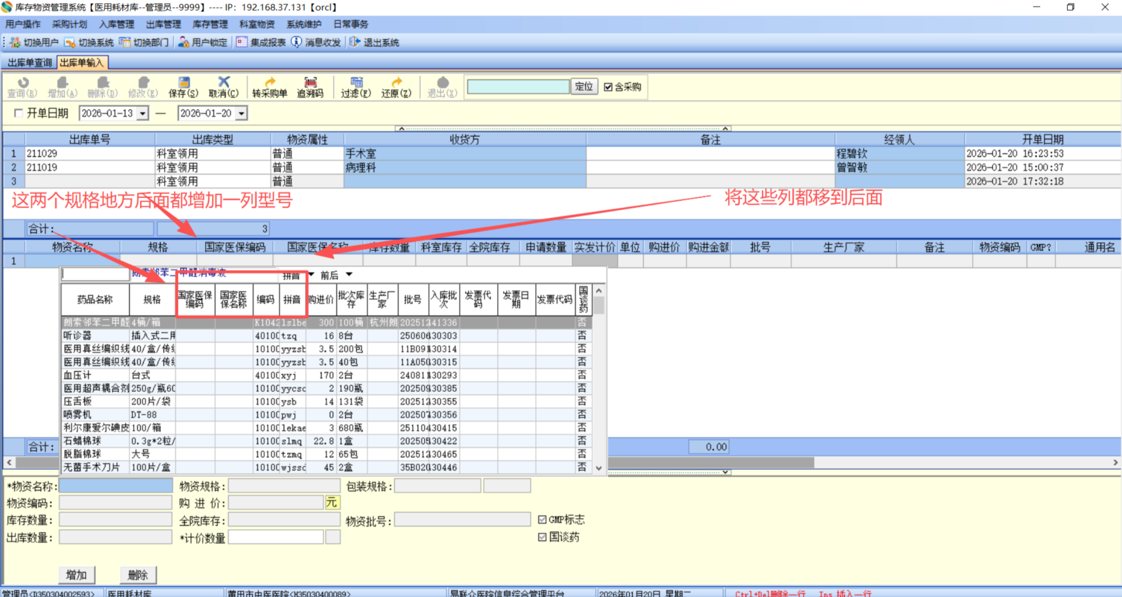Enable the 开单日期 checkbox
The image size is (1122, 597).
coord(18,113)
